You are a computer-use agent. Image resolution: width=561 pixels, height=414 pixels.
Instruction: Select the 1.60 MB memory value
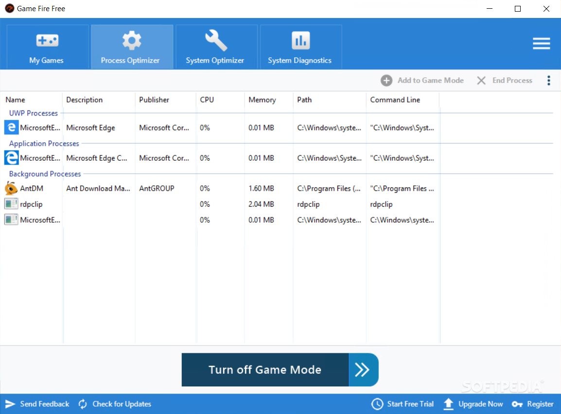[x=261, y=188]
